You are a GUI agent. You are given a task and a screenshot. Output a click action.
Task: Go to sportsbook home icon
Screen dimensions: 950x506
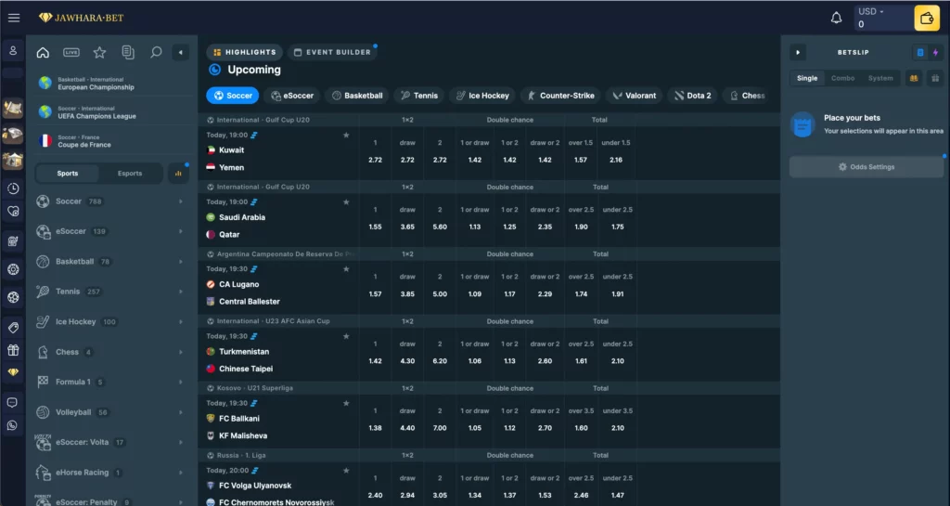tap(43, 52)
